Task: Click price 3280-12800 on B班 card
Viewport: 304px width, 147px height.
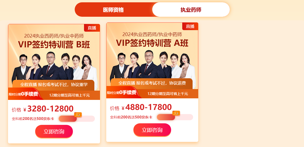Action: click(x=50, y=109)
